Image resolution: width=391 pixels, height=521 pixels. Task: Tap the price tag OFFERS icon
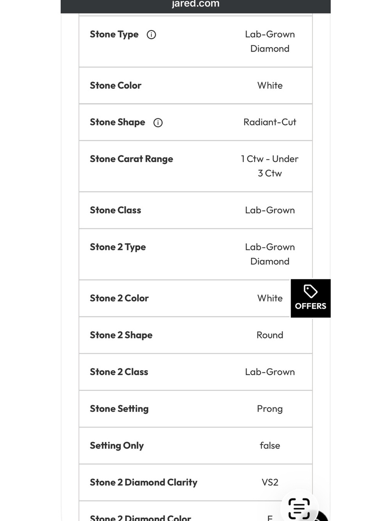(310, 291)
